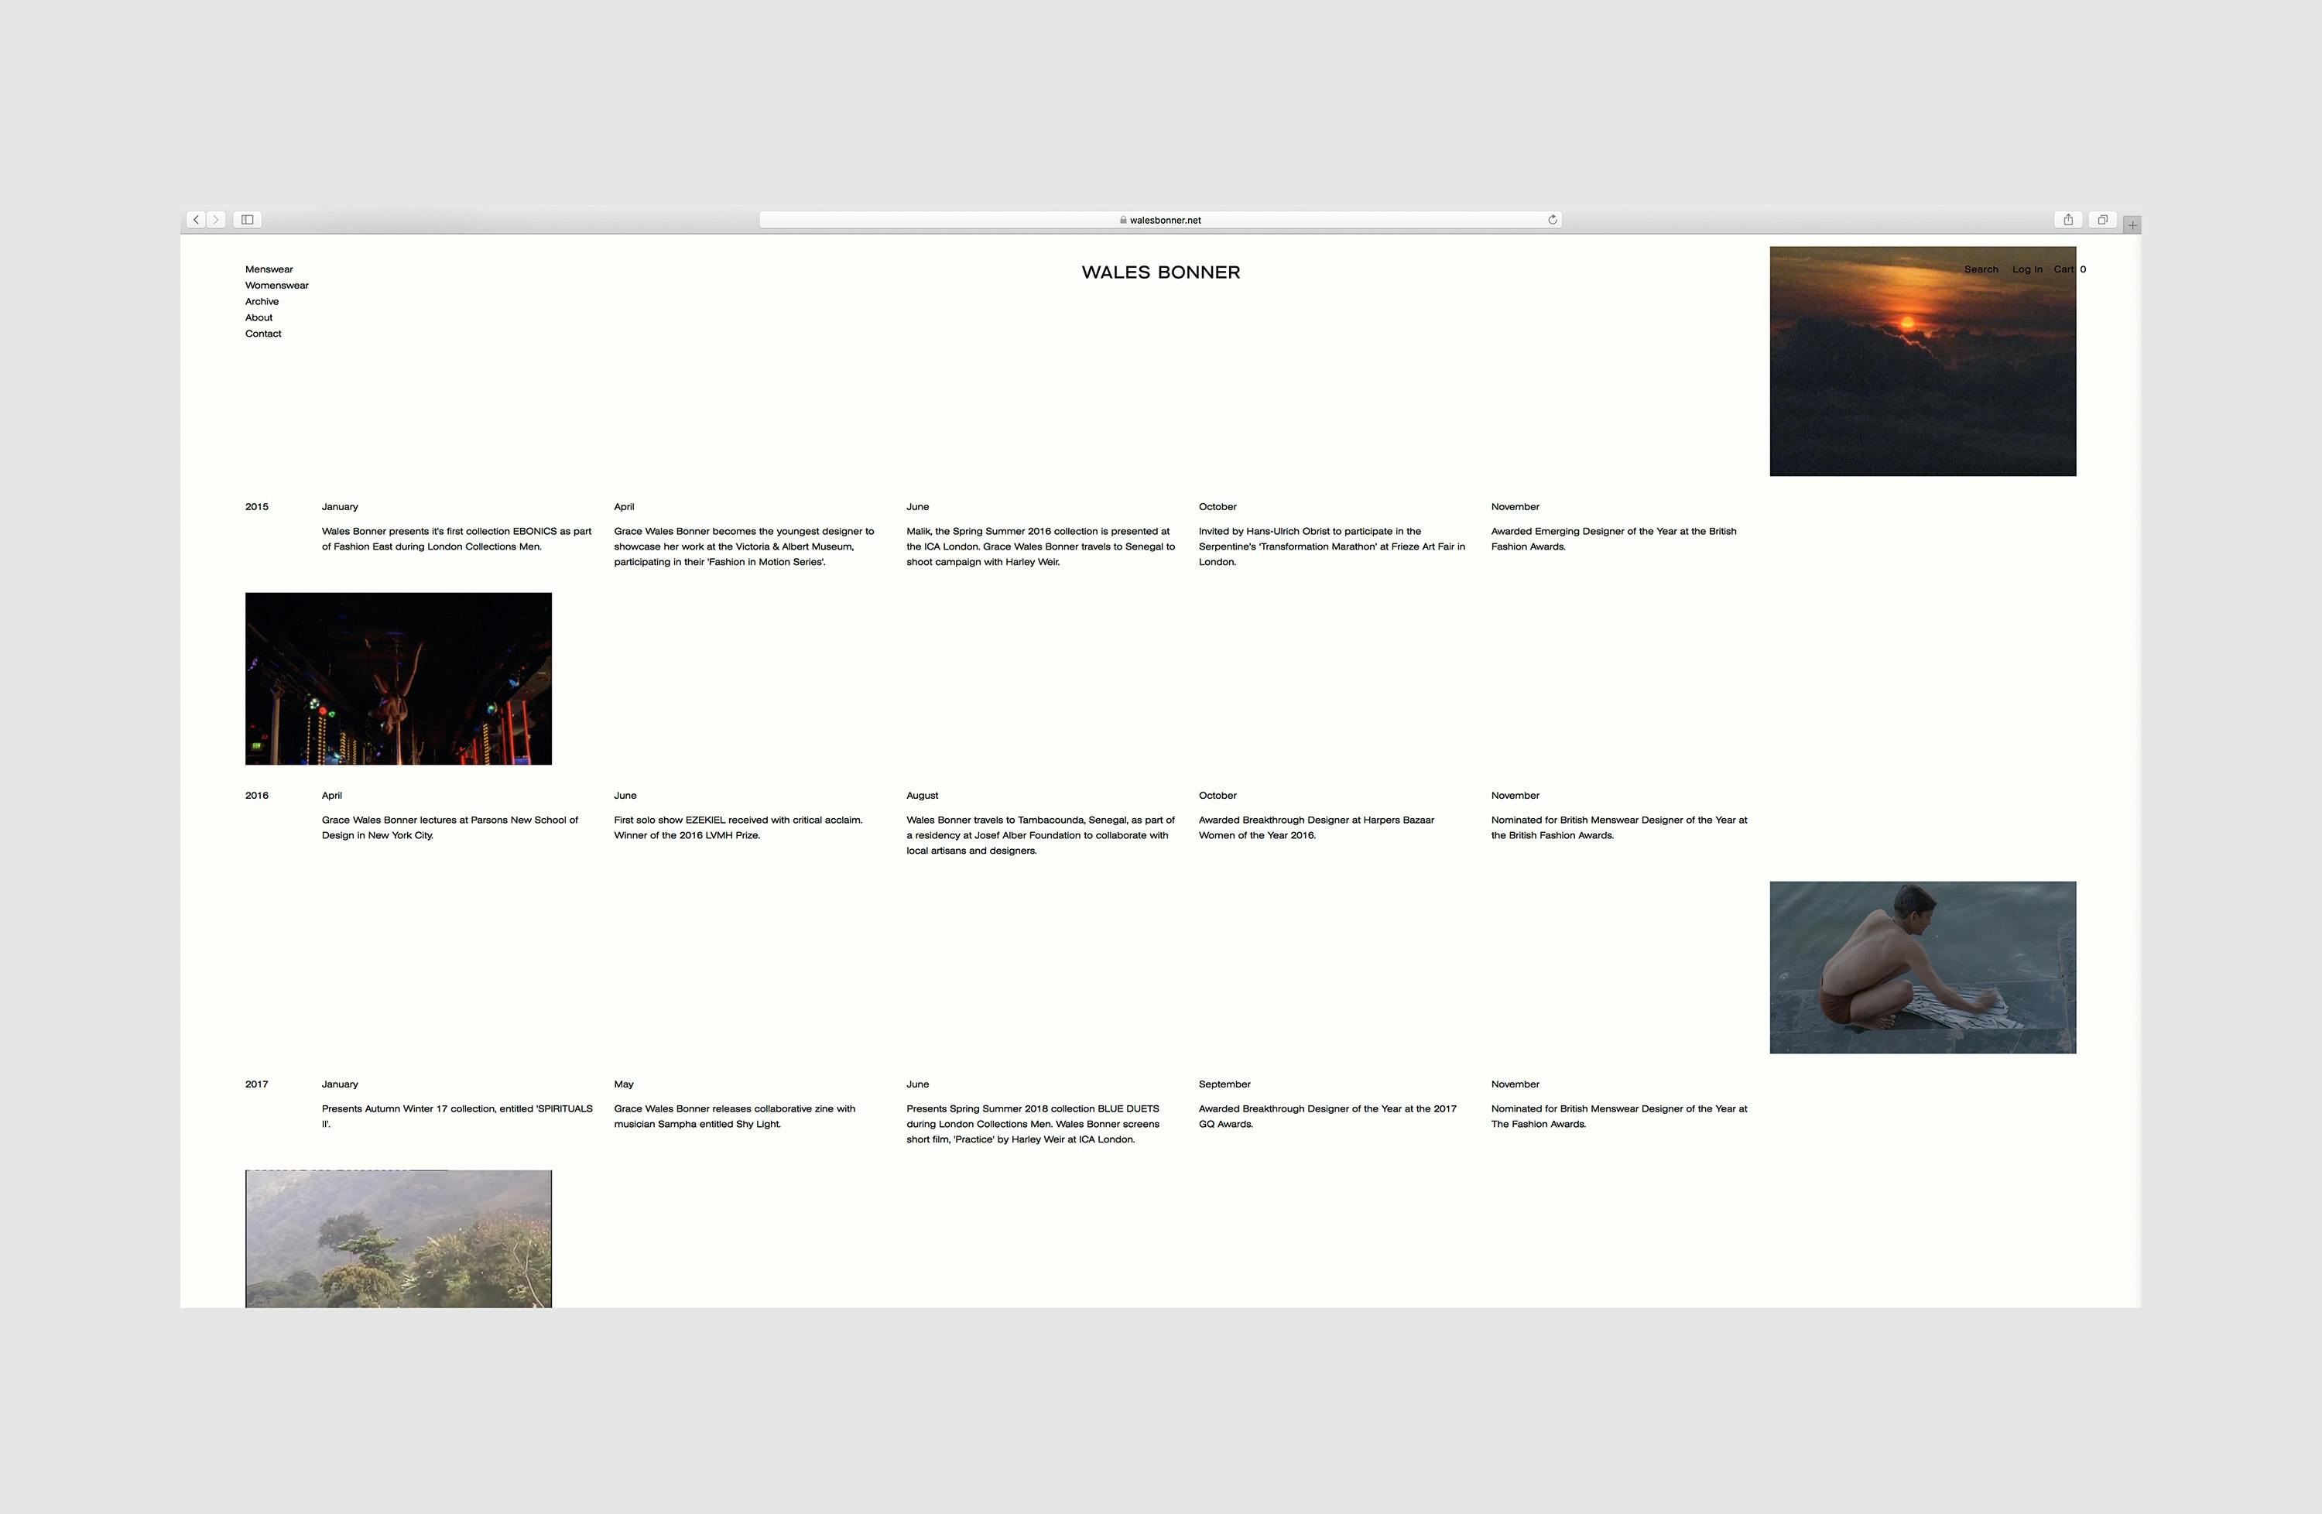
Task: Click the Log in link
Action: tap(2026, 269)
